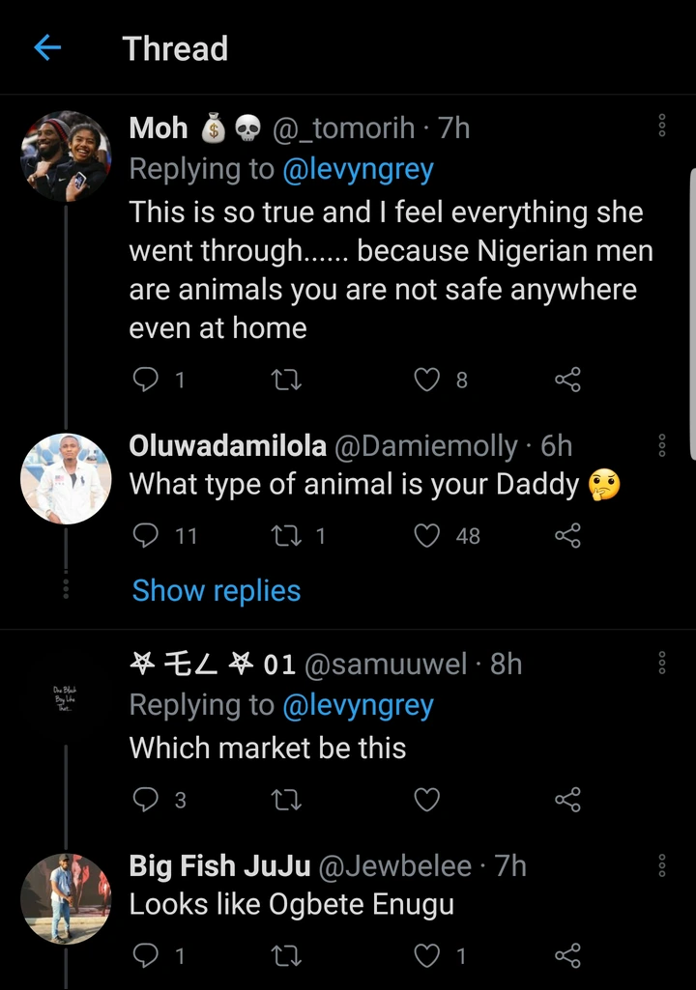Reply to the 'Which market be this' tweet
The image size is (696, 990).
point(145,800)
